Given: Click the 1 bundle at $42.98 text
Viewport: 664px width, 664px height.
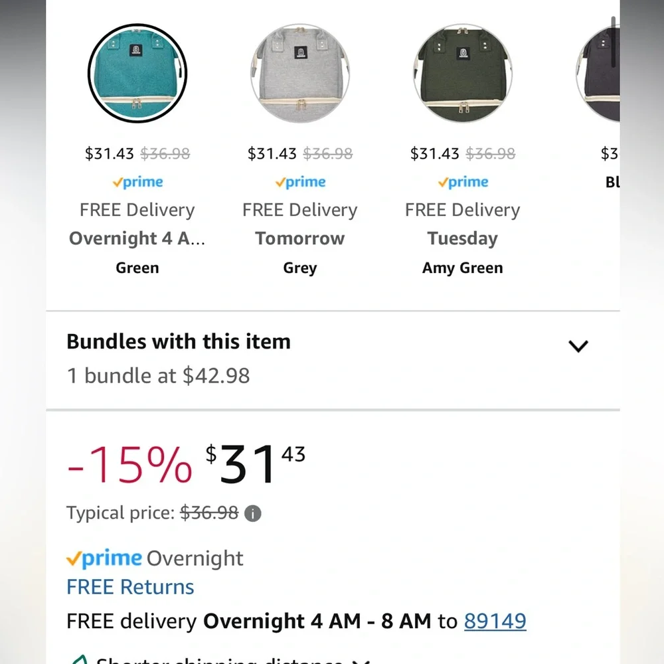Looking at the screenshot, I should [x=159, y=376].
